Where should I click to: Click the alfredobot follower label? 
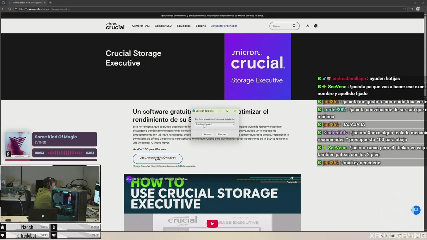tap(27, 235)
